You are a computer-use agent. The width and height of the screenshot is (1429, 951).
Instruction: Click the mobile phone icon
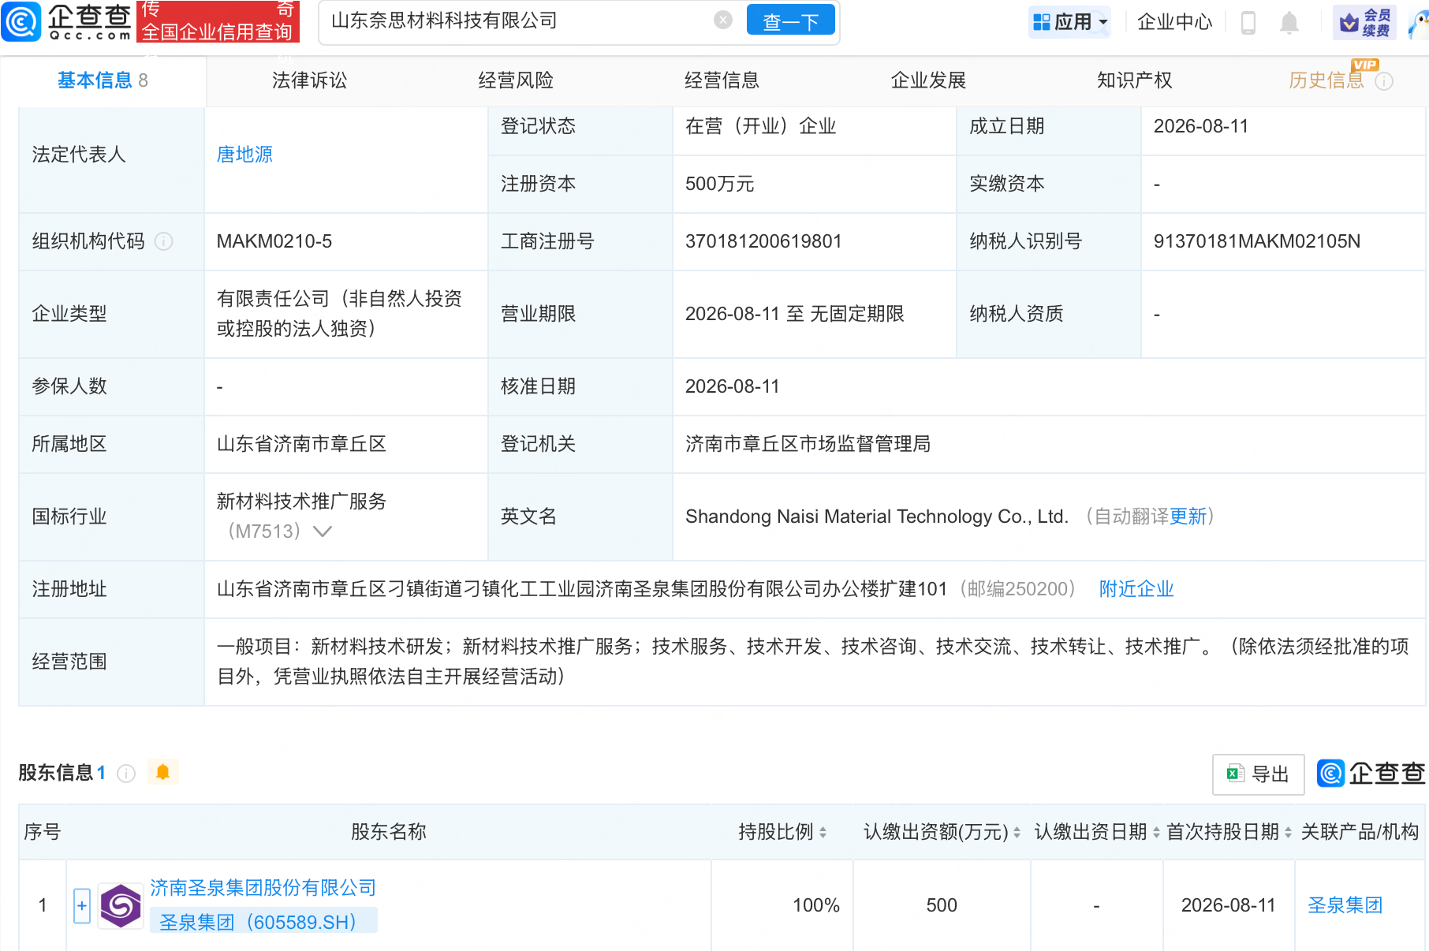tap(1248, 22)
